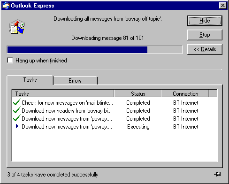Click 'Downloading all messages from povray.off-topic' text

click(x=107, y=19)
